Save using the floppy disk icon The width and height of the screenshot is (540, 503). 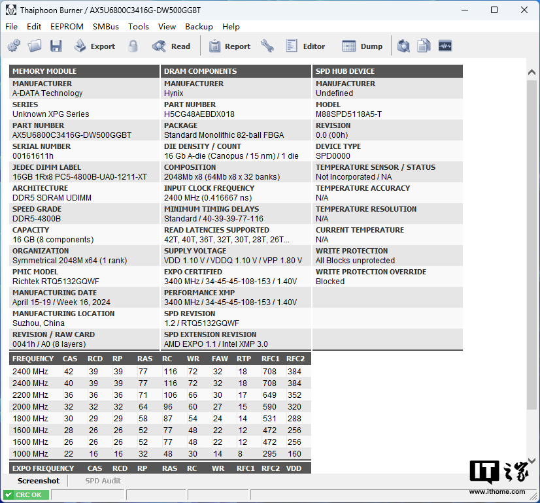[56, 46]
